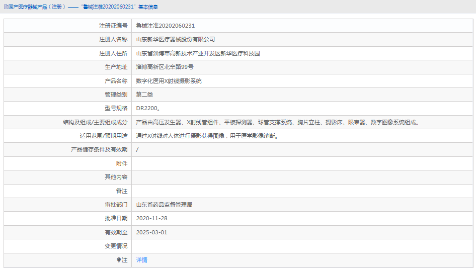Click the 适用范围/预期用途 label

pos(104,136)
